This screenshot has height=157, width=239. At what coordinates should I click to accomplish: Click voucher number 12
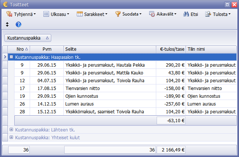(22, 80)
